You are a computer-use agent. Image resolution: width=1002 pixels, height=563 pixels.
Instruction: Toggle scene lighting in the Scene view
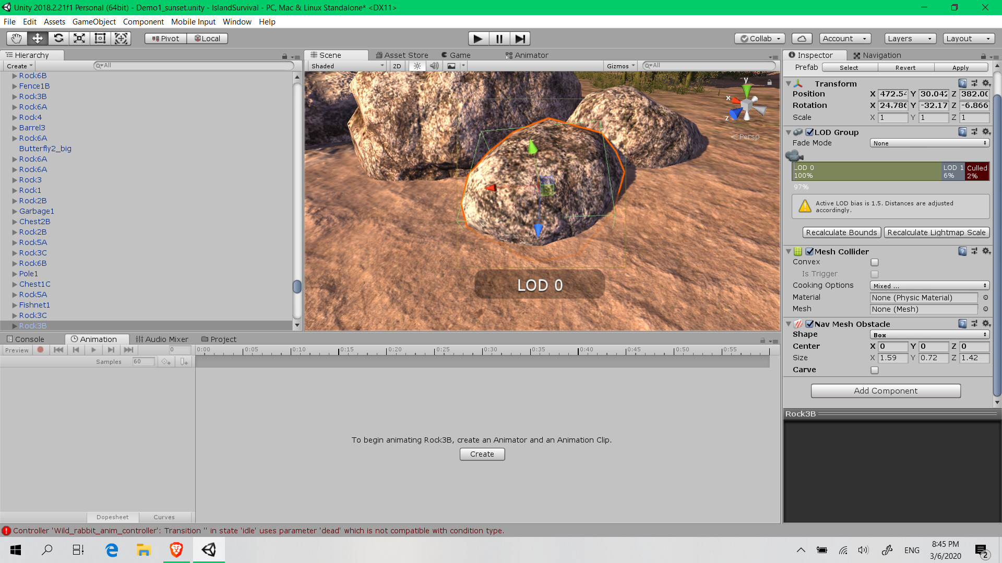pyautogui.click(x=417, y=66)
